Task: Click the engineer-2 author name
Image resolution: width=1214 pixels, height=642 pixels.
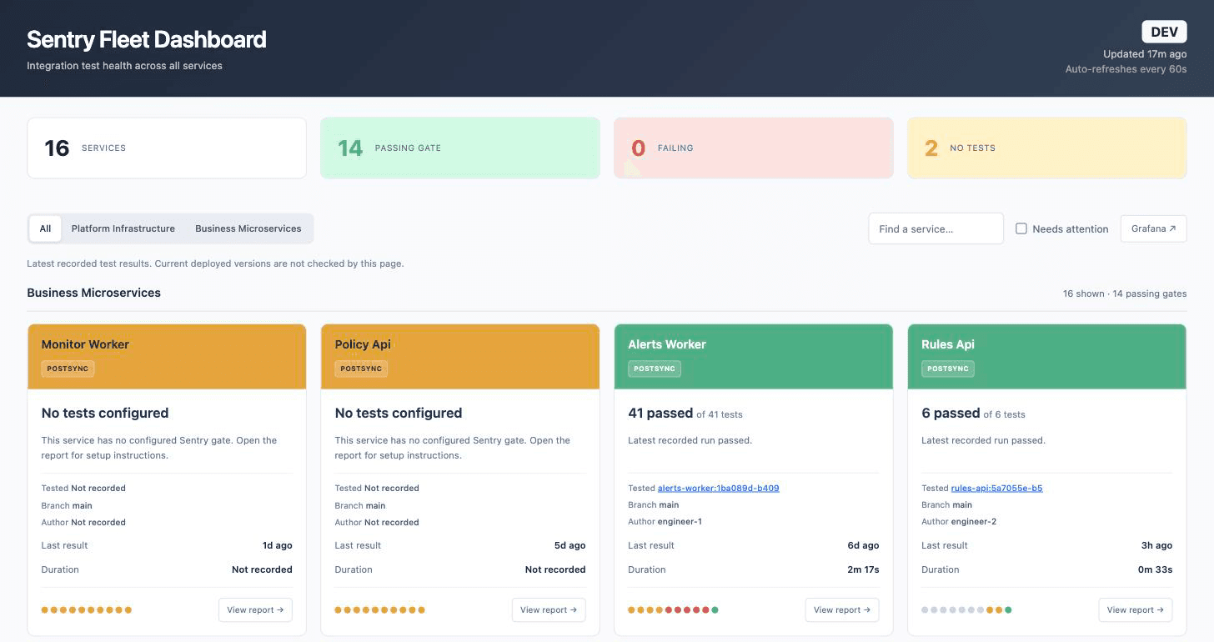Action: pos(974,521)
